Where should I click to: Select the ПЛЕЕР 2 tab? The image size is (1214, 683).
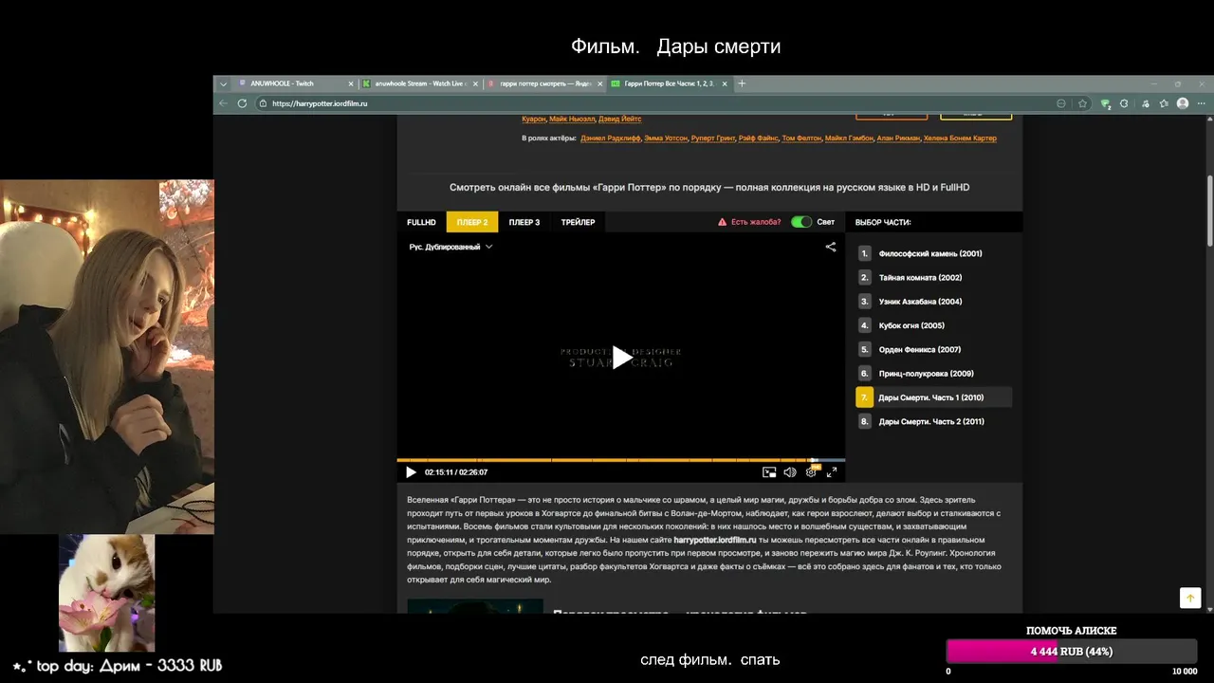point(472,222)
